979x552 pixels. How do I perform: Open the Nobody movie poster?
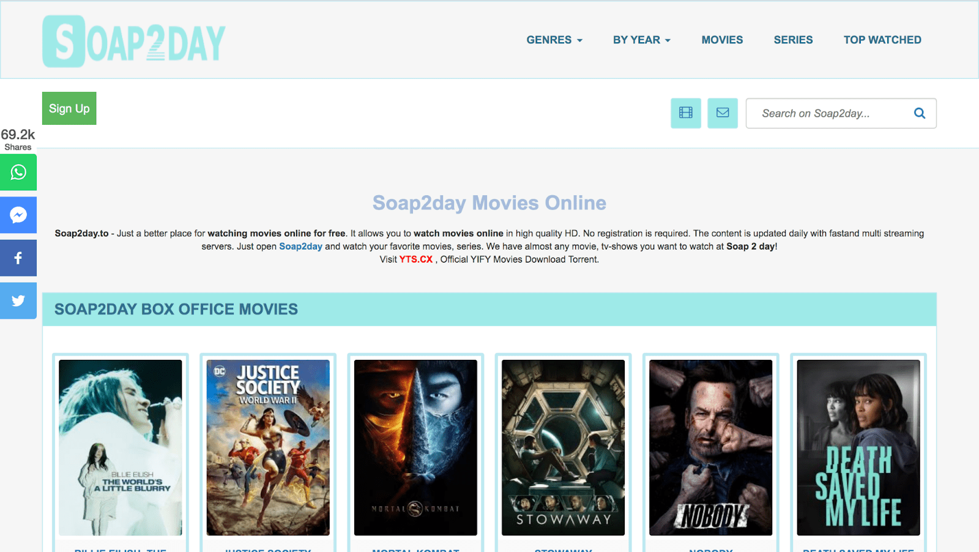(711, 447)
